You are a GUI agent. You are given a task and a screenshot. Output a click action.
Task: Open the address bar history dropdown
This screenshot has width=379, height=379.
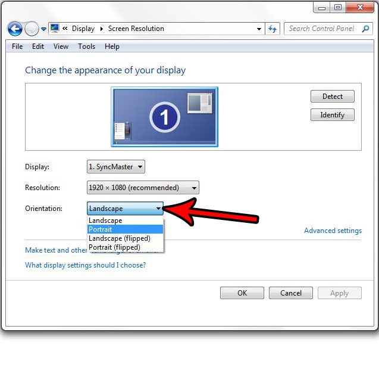click(259, 29)
